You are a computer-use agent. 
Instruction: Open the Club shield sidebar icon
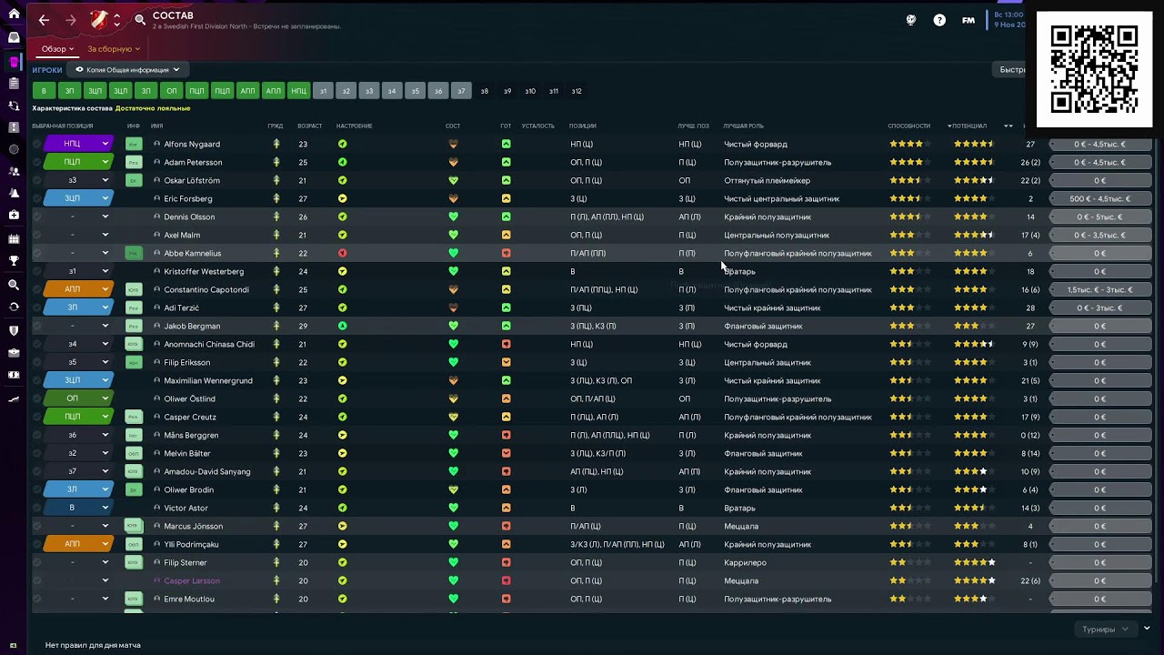coord(14,331)
